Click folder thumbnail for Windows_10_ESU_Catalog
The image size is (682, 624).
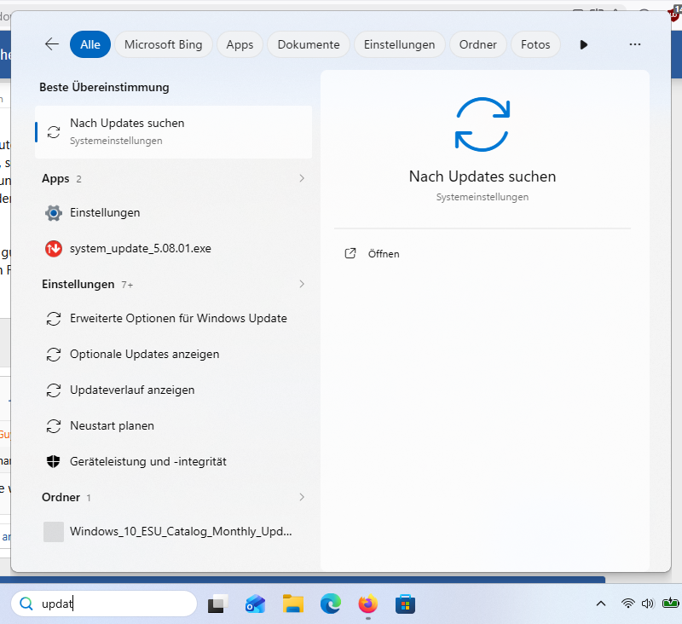[54, 532]
